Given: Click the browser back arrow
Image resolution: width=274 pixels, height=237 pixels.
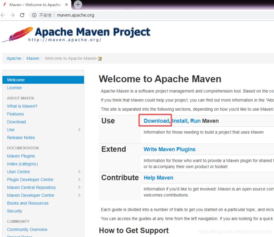Looking at the screenshot, I should [x=3, y=15].
